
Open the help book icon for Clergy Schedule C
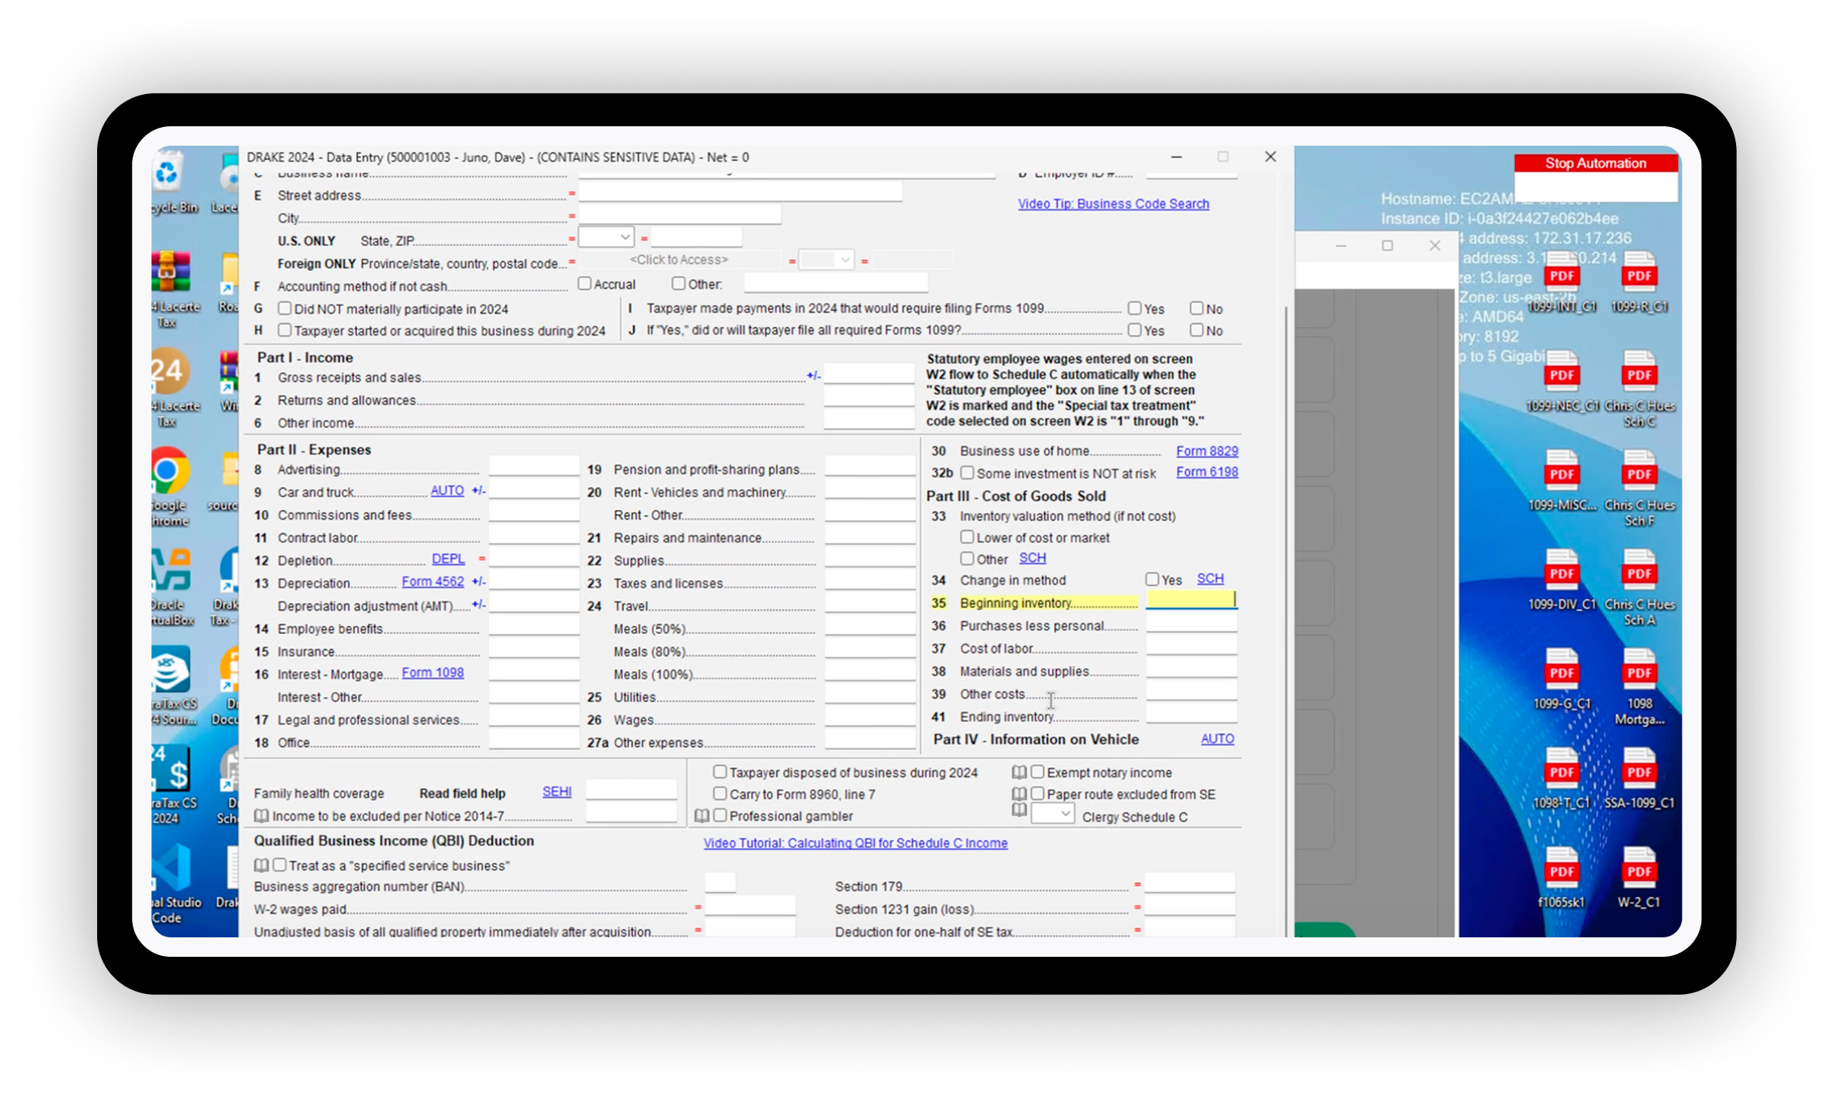(x=1020, y=810)
